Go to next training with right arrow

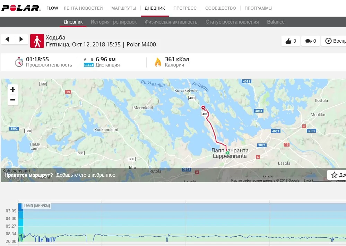point(21,39)
